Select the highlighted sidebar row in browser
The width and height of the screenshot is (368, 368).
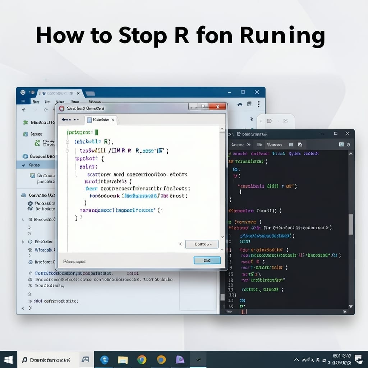point(36,165)
